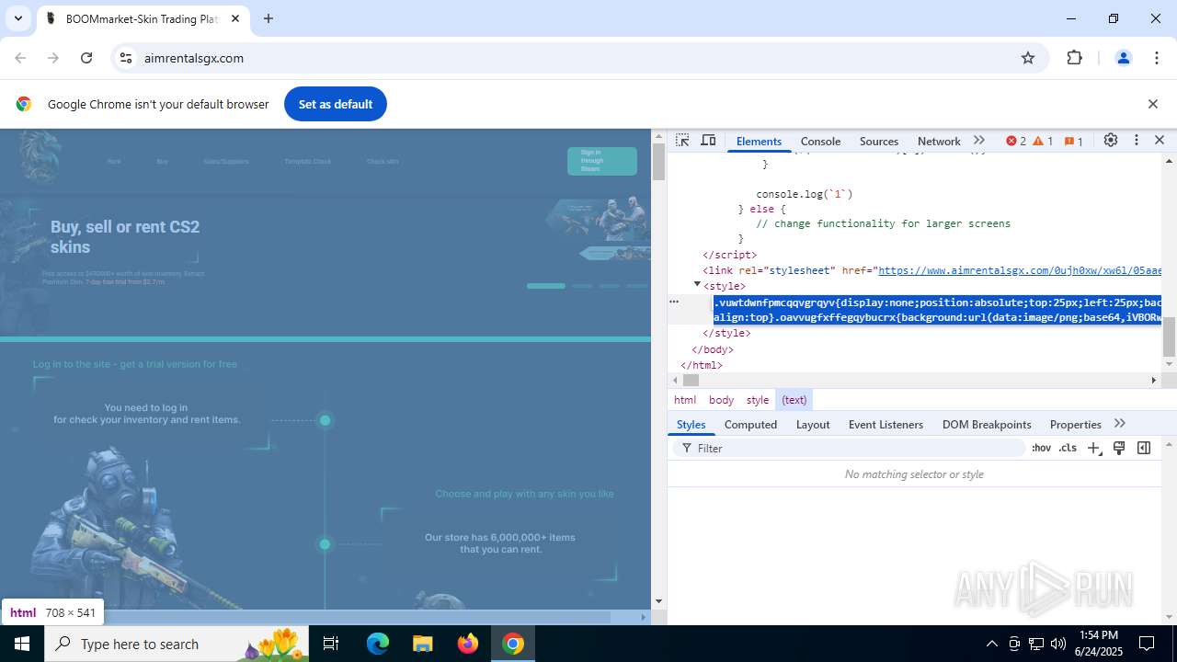Screen dimensions: 1177x662
Task: Click the orange issues count badge
Action: pyautogui.click(x=1073, y=141)
